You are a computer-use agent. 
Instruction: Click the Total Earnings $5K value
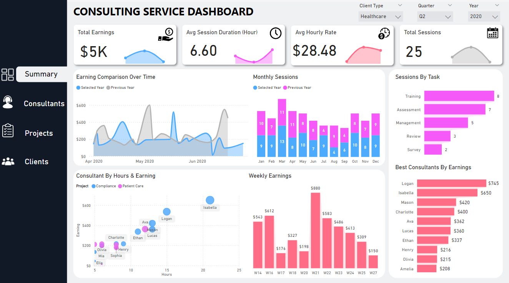(94, 52)
